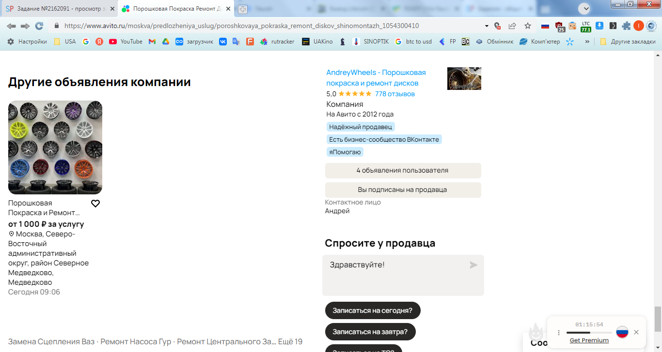Image resolution: width=662 pixels, height=352 pixels.
Task: Focus the Здравствуйте! message input field
Action: tap(403, 275)
